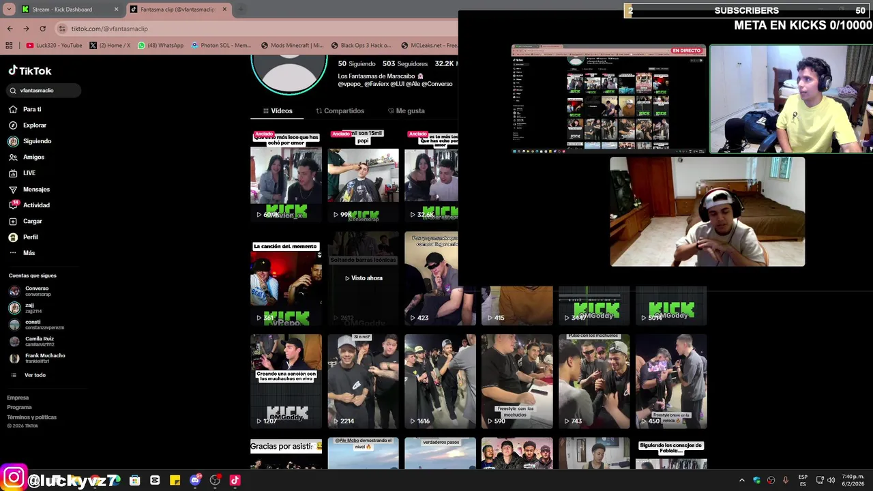The height and width of the screenshot is (491, 873).
Task: Open the Home / X bookmark
Action: pos(109,45)
